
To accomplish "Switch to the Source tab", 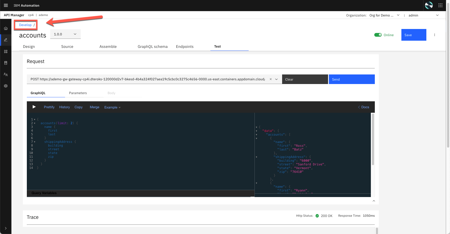I will [67, 47].
